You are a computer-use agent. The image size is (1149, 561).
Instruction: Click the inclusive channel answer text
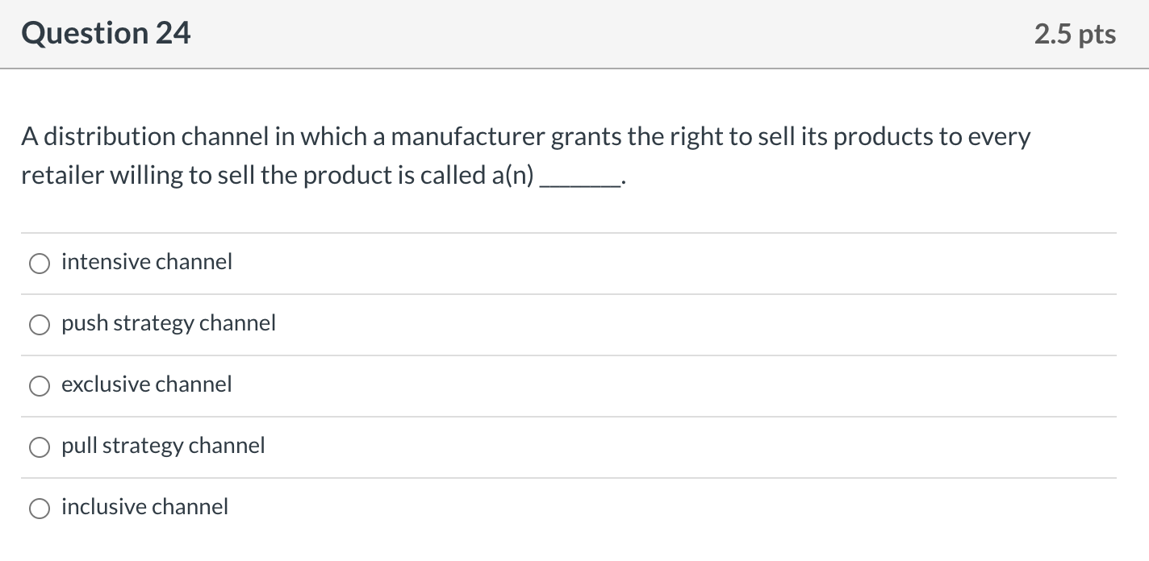pyautogui.click(x=145, y=507)
